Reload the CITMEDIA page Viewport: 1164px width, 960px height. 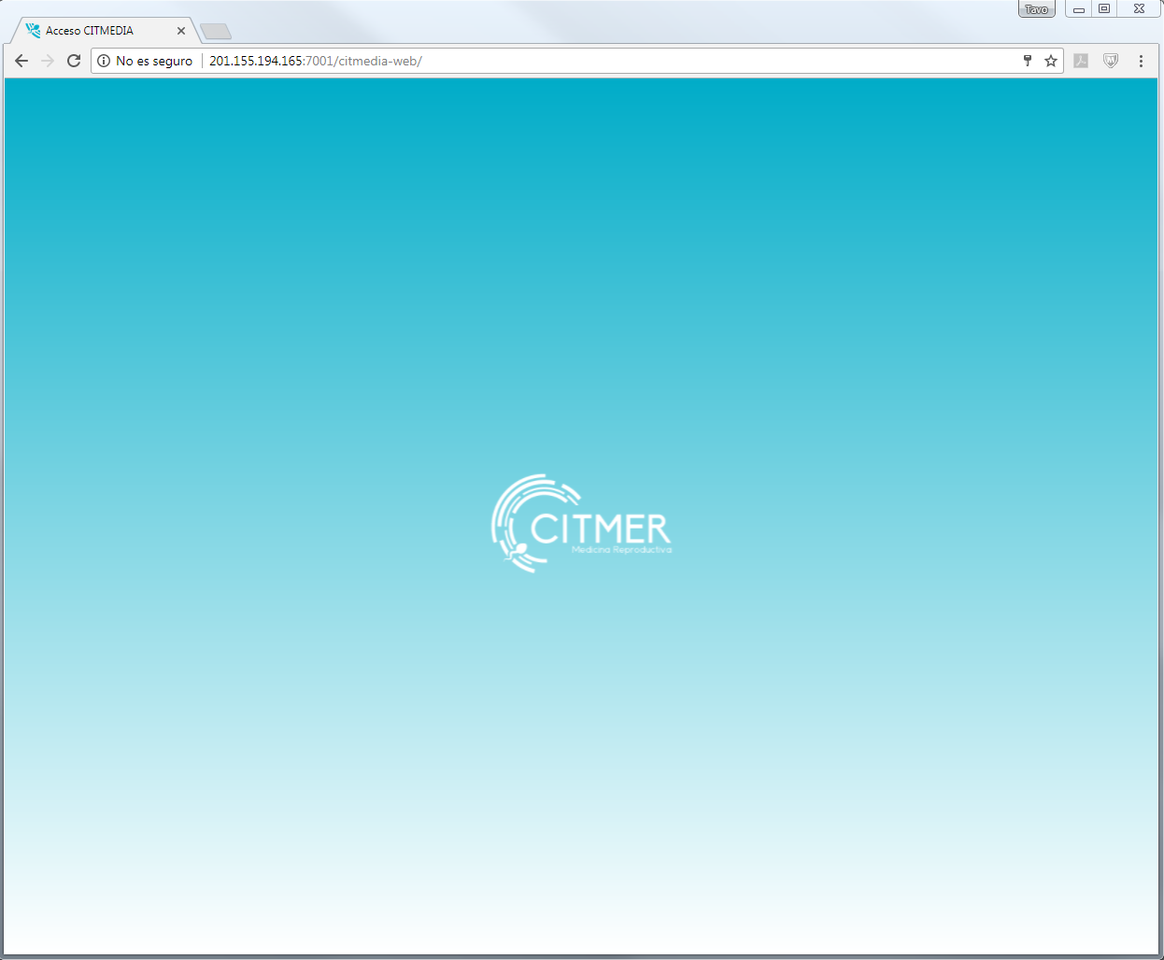pos(74,61)
